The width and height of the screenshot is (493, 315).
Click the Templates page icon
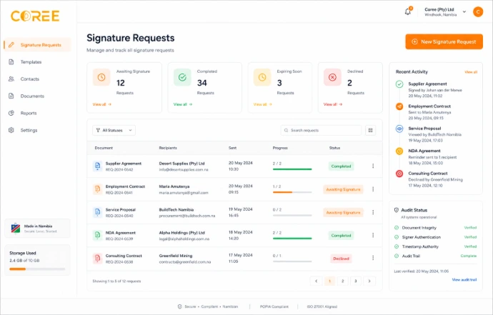[x=11, y=62]
